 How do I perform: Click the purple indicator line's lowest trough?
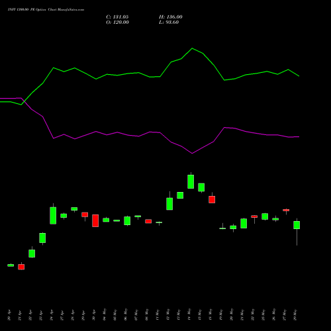click(x=192, y=154)
